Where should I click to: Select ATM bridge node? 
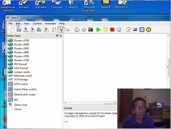(18, 79)
